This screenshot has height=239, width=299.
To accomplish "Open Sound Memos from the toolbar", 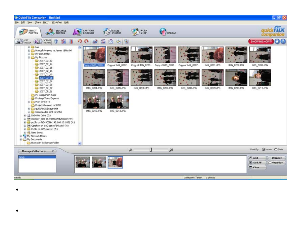I will [x=43, y=41].
